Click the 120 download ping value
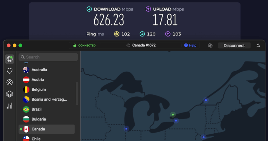The height and width of the screenshot is (141, 268). 151,34
